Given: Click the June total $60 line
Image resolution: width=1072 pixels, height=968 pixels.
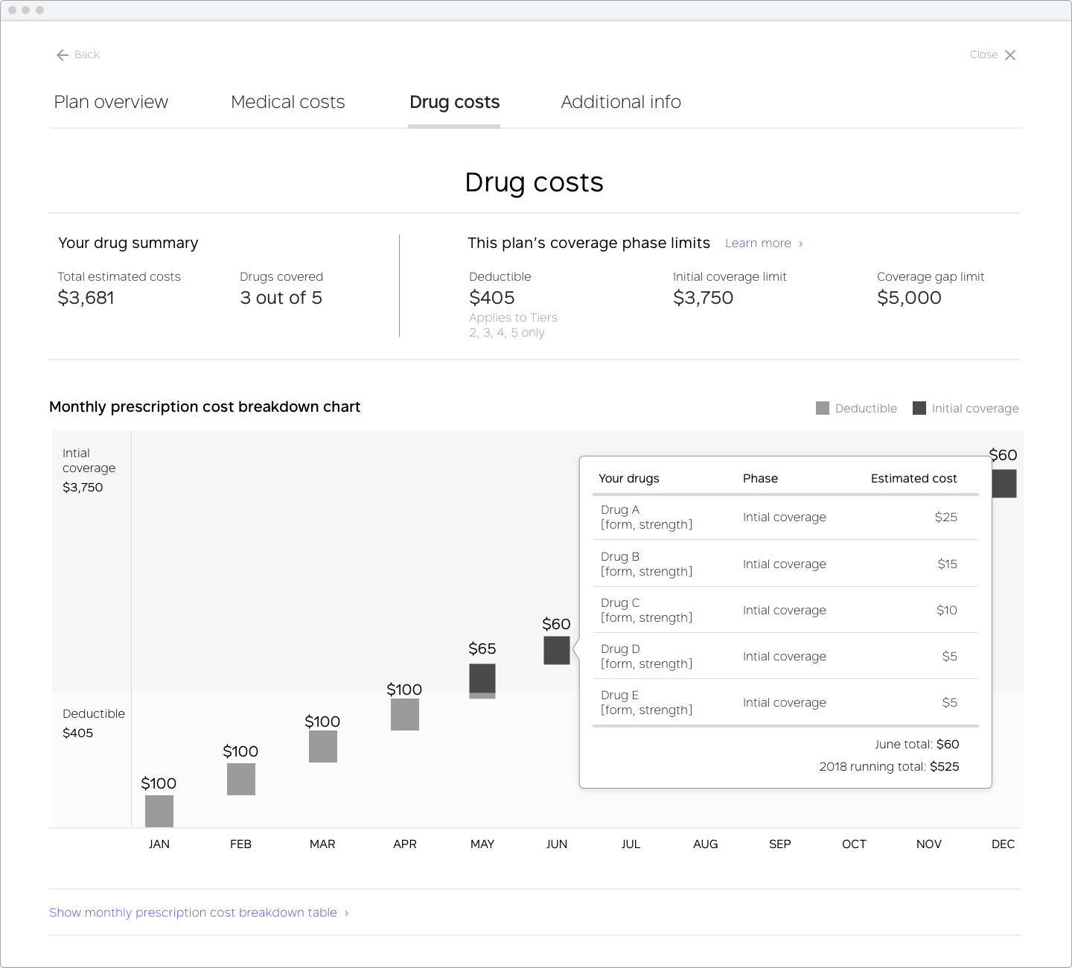Looking at the screenshot, I should coord(917,745).
